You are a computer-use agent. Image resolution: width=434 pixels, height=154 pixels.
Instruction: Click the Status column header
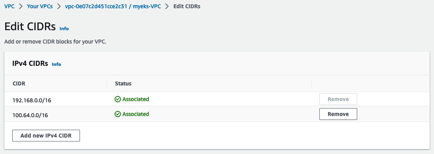[x=123, y=83]
